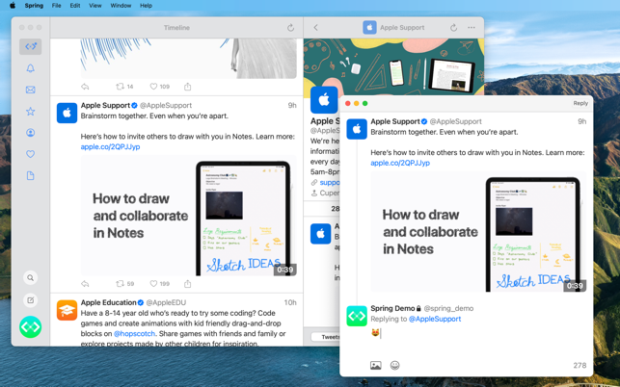Play the Notes video in reply window
Image resolution: width=620 pixels, height=387 pixels.
pyautogui.click(x=478, y=231)
